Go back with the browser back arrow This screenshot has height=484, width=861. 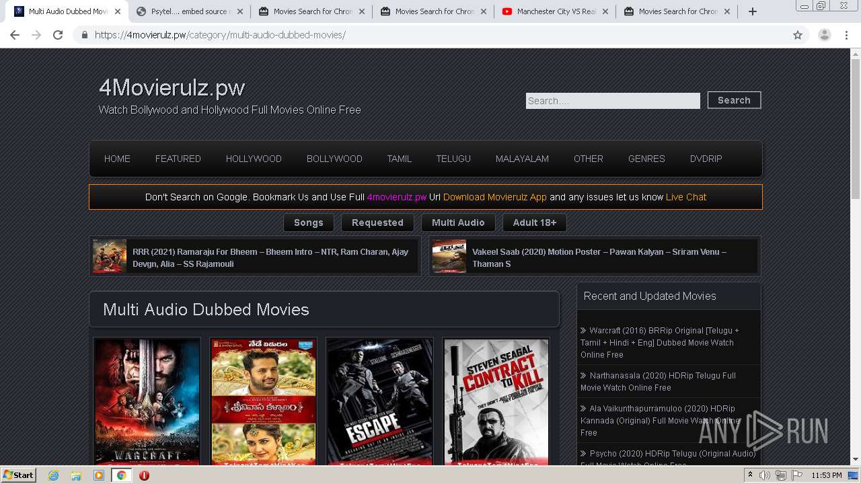point(15,35)
